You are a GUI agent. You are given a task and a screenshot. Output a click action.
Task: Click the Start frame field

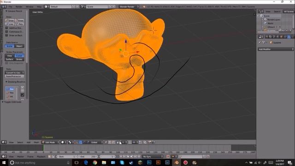tap(67, 157)
